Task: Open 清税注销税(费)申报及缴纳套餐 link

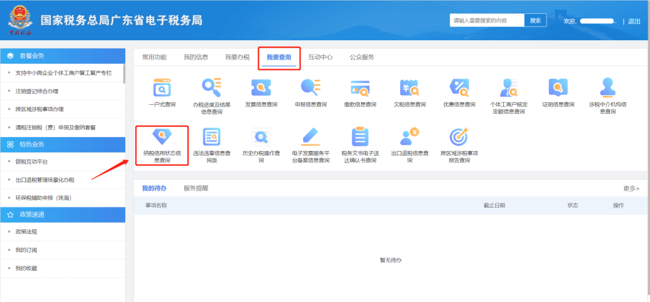Action: pyautogui.click(x=55, y=128)
